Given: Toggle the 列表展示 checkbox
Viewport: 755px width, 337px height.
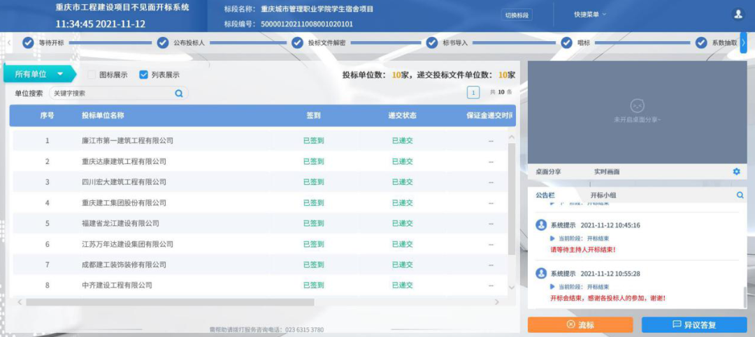Looking at the screenshot, I should [x=143, y=75].
